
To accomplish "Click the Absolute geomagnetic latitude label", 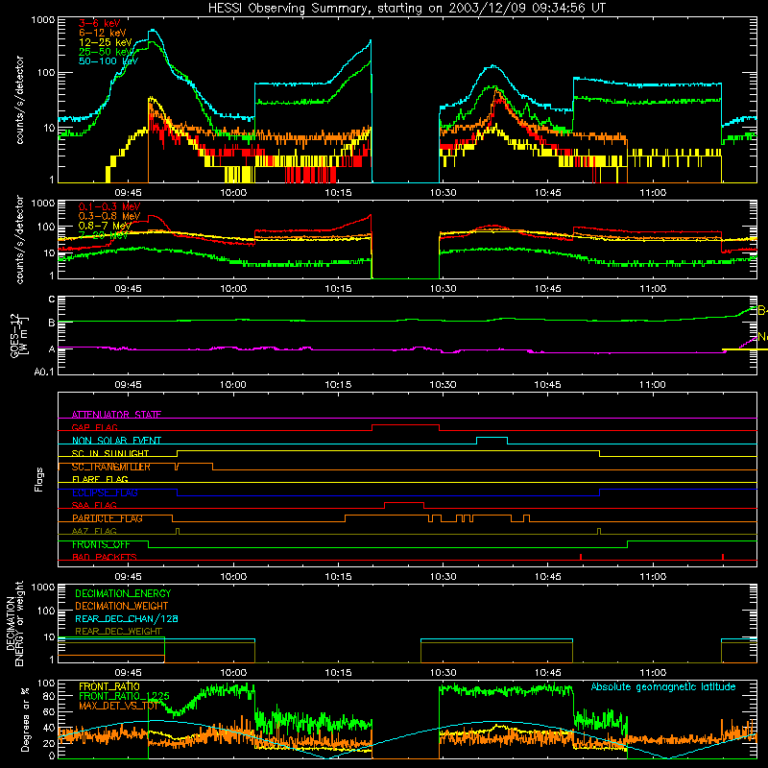I will pos(663,687).
